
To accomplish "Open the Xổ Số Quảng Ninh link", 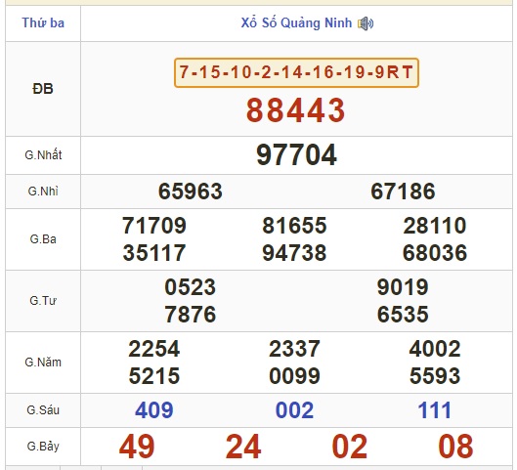I will point(296,23).
